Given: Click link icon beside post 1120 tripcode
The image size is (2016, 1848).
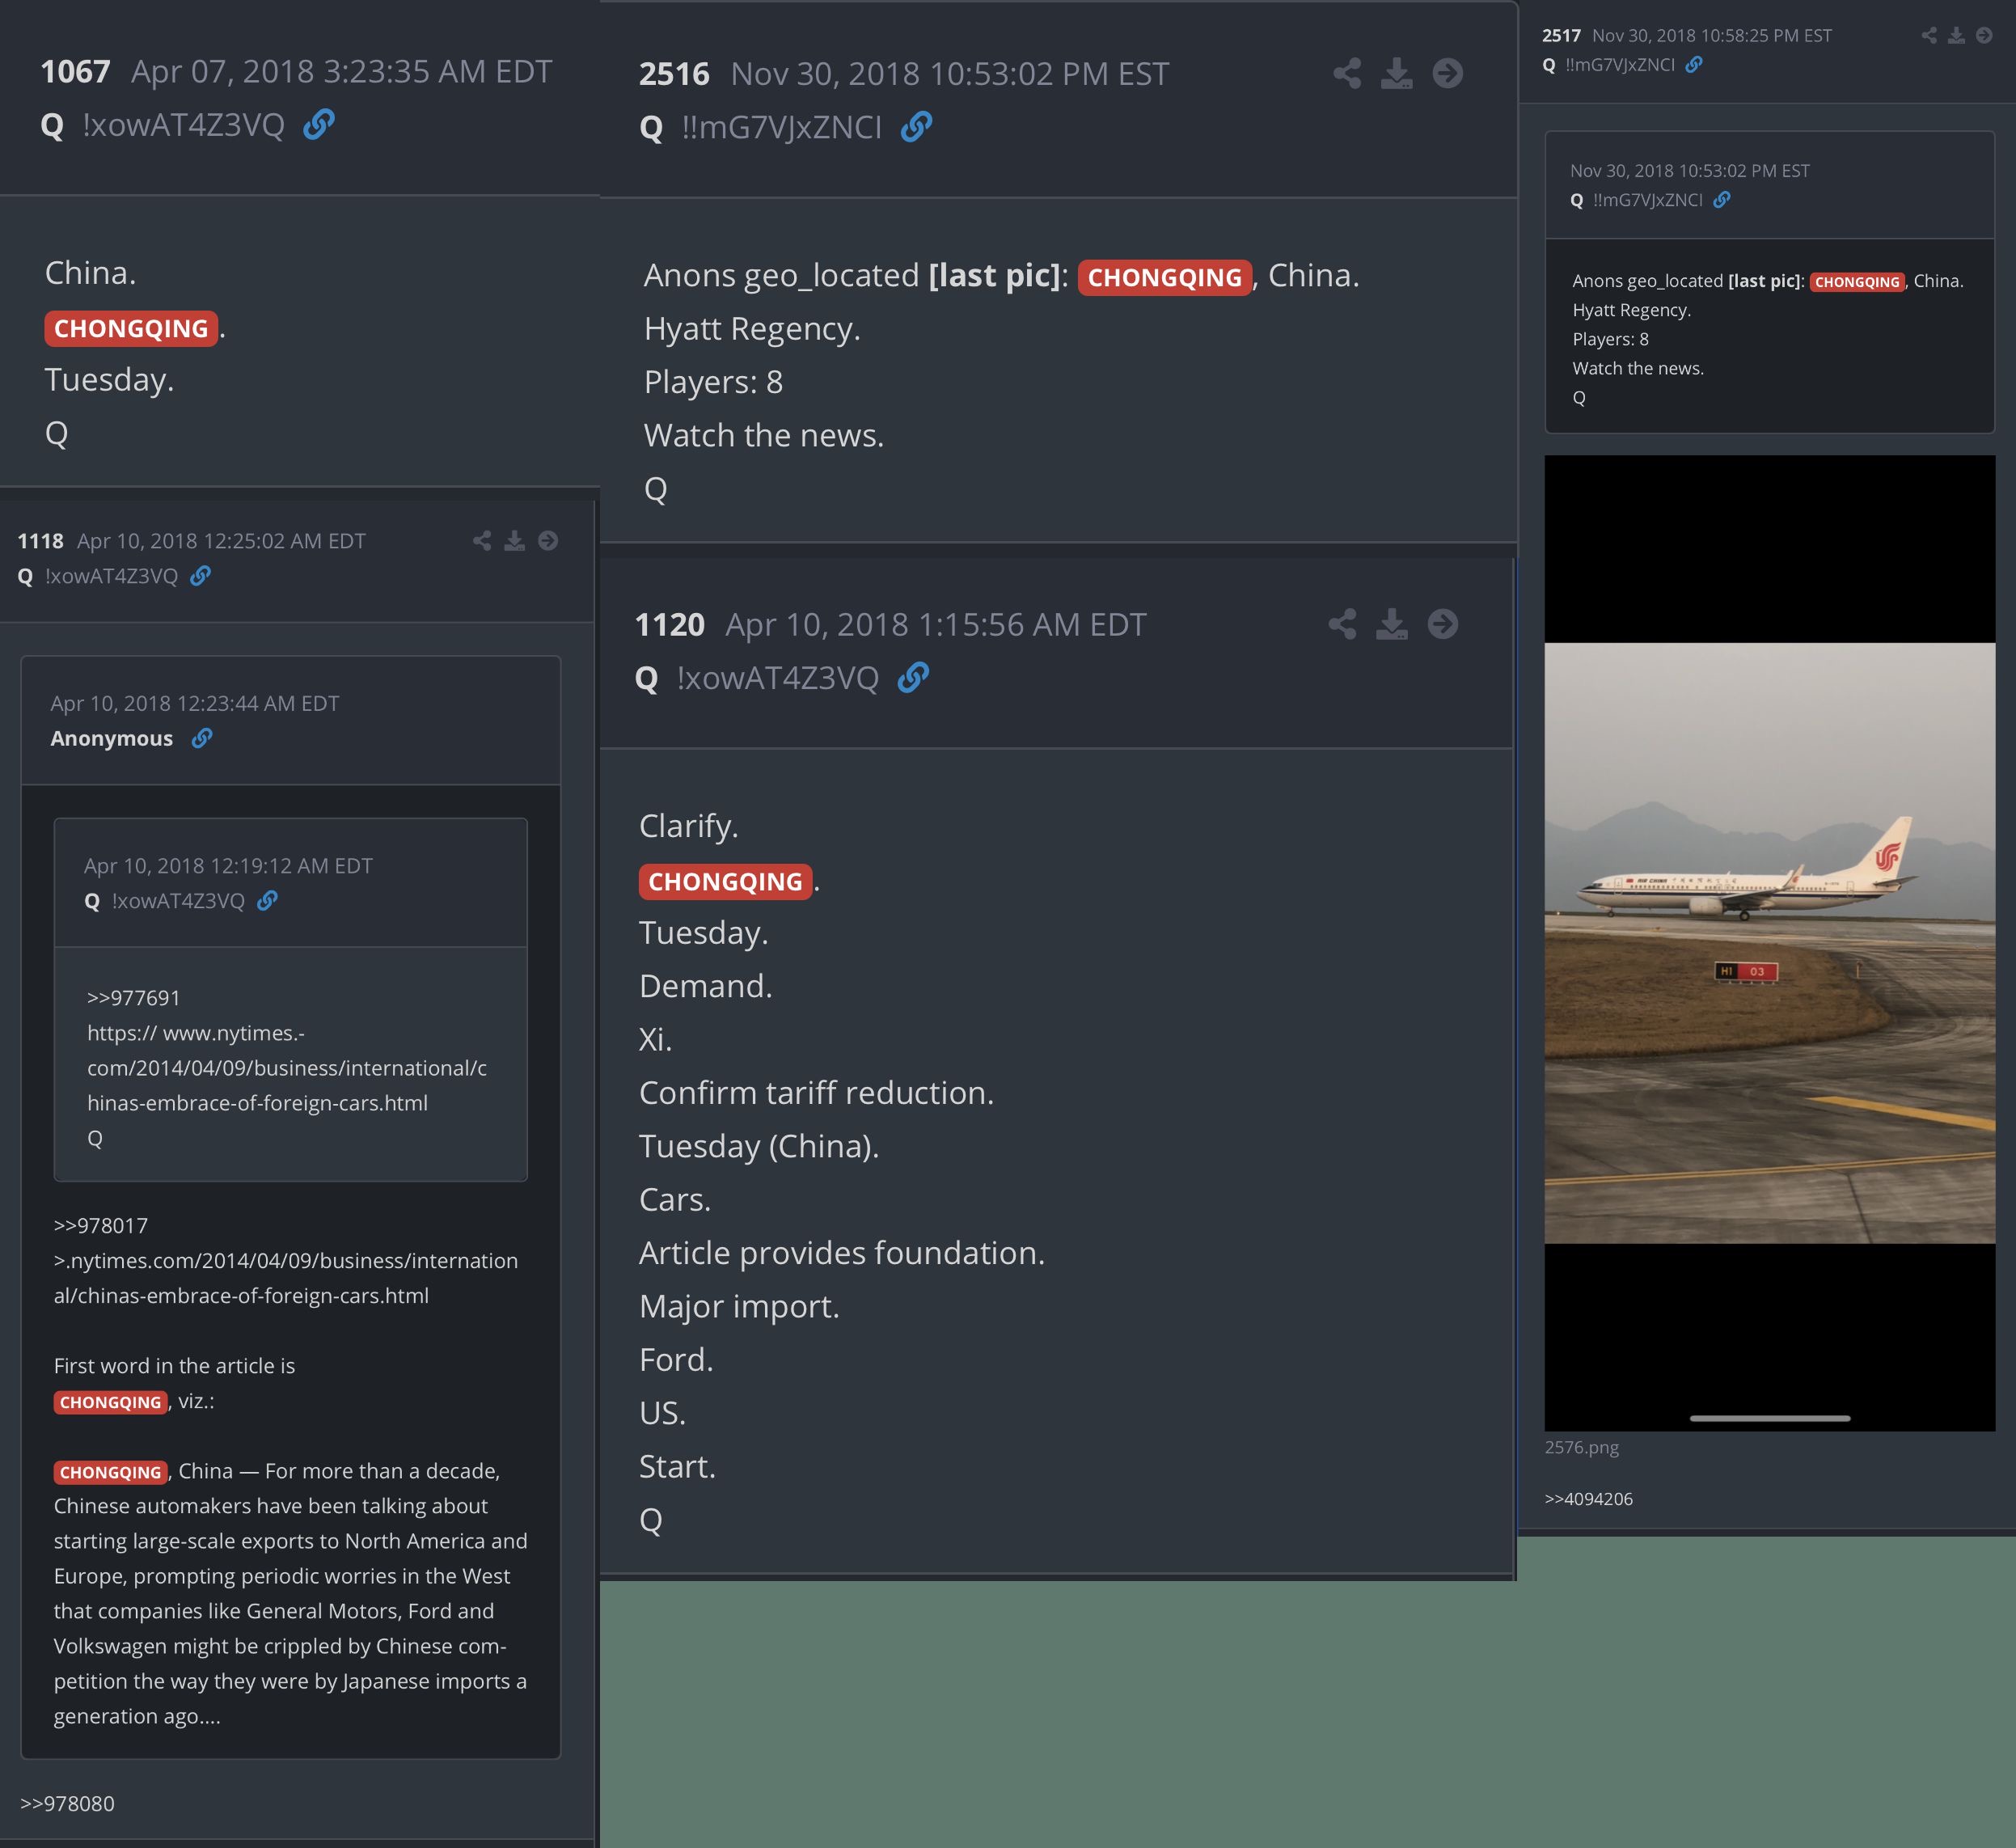Looking at the screenshot, I should [913, 678].
